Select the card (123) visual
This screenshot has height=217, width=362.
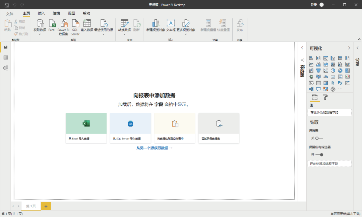333,77
